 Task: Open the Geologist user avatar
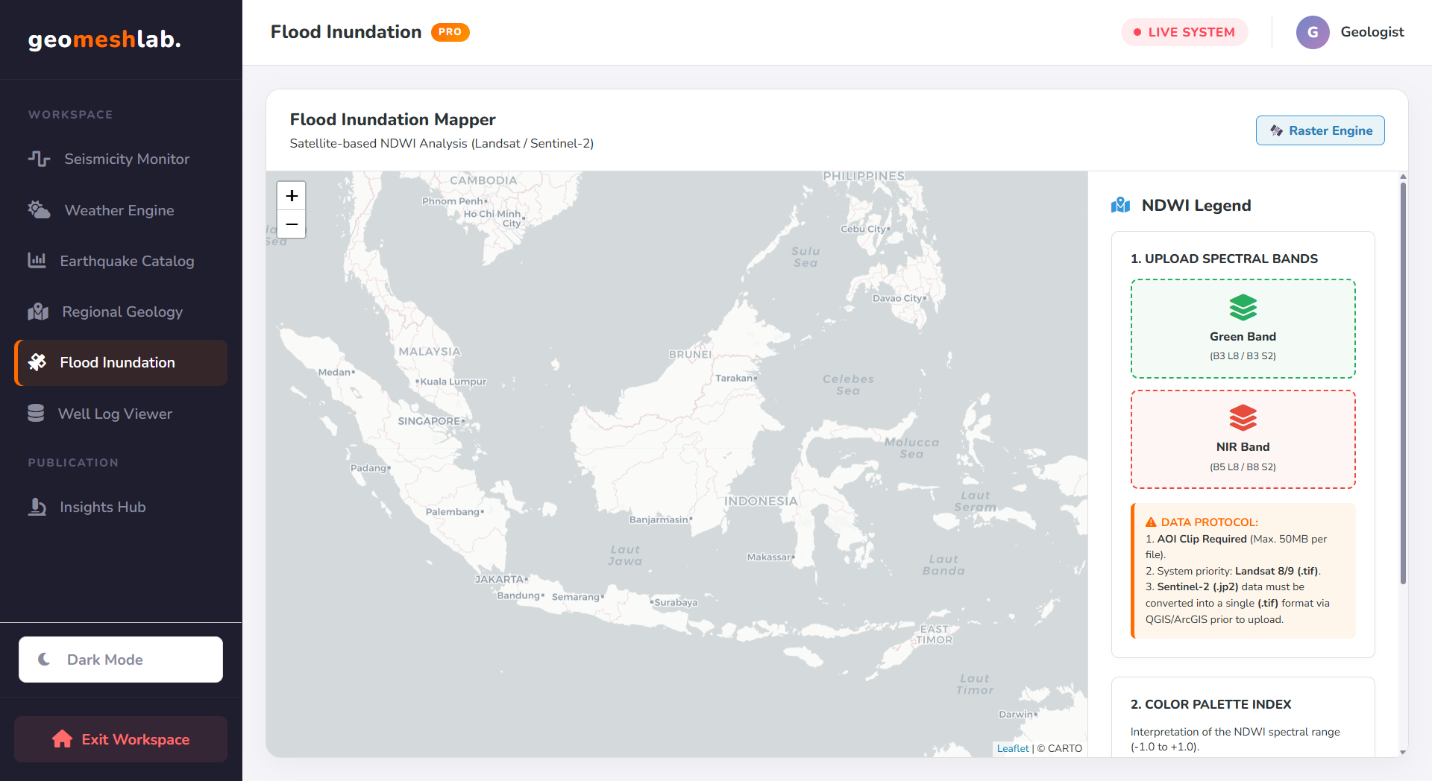pyautogui.click(x=1313, y=32)
